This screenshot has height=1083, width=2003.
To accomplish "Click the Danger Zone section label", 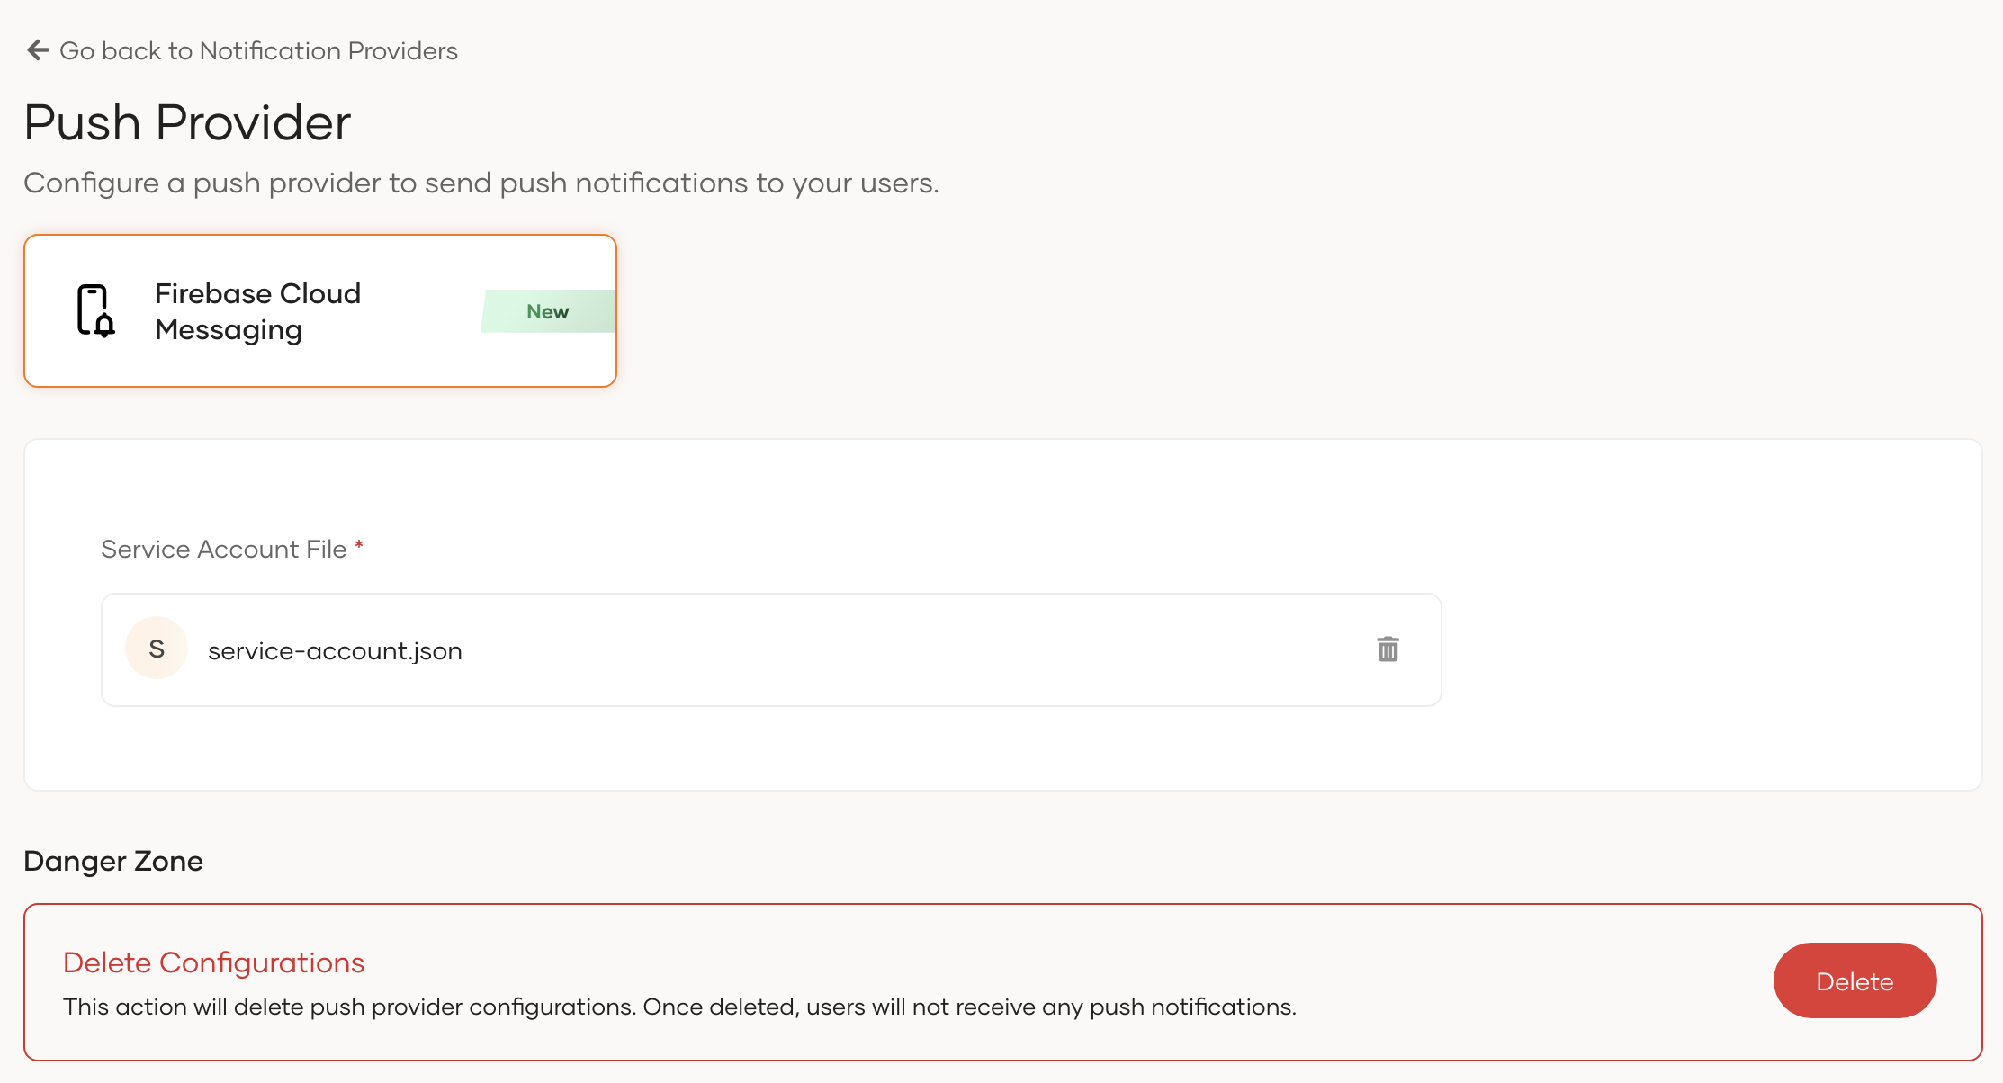I will [x=113, y=861].
